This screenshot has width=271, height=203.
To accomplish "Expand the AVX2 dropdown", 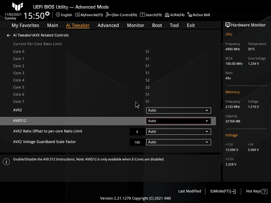I will (x=179, y=110).
